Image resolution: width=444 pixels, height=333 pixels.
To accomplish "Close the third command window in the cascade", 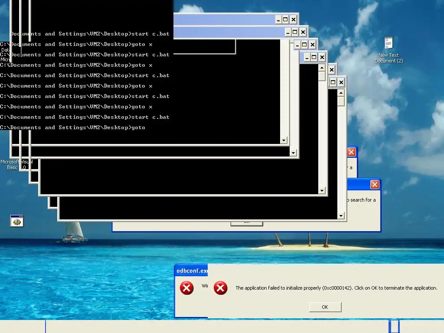I will click(x=313, y=45).
